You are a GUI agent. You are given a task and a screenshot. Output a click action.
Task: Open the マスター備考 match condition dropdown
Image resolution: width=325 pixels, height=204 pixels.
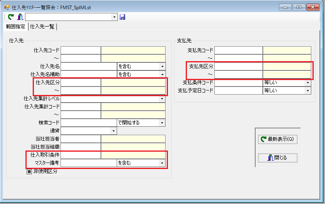coord(162,163)
